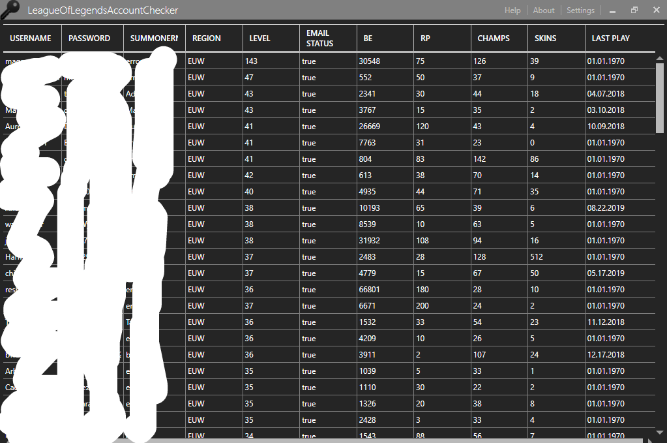Select the champs cell "126"
Image resolution: width=667 pixels, height=443 pixels.
pos(499,61)
